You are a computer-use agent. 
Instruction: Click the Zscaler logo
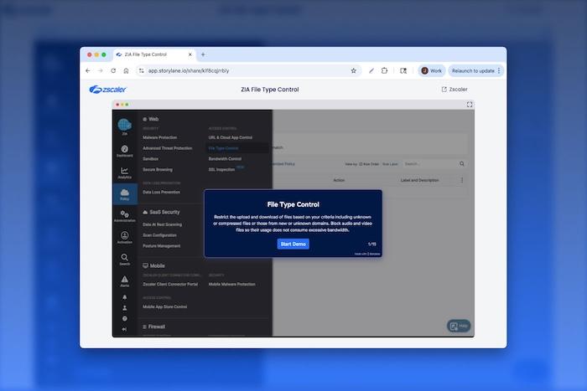coord(108,90)
